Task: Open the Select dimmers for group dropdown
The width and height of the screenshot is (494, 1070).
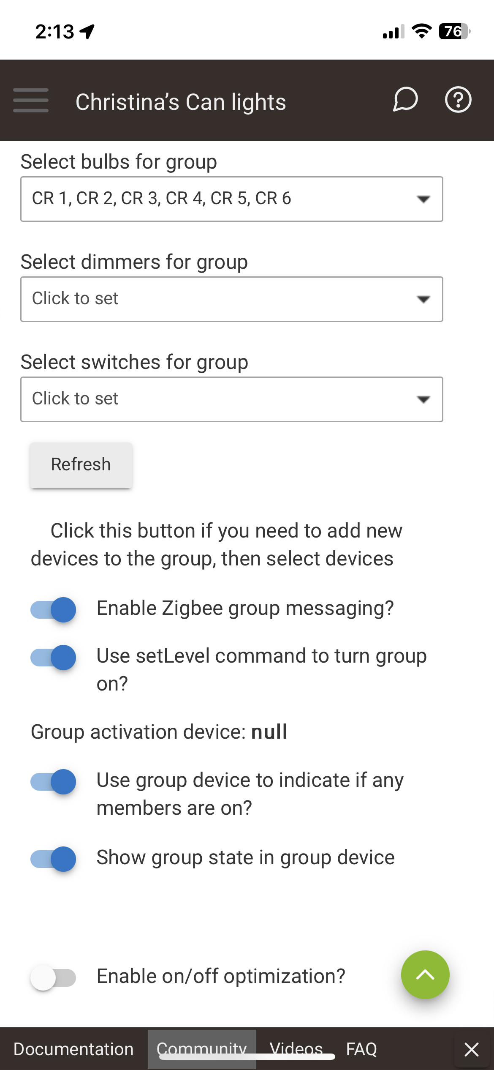Action: tap(232, 299)
